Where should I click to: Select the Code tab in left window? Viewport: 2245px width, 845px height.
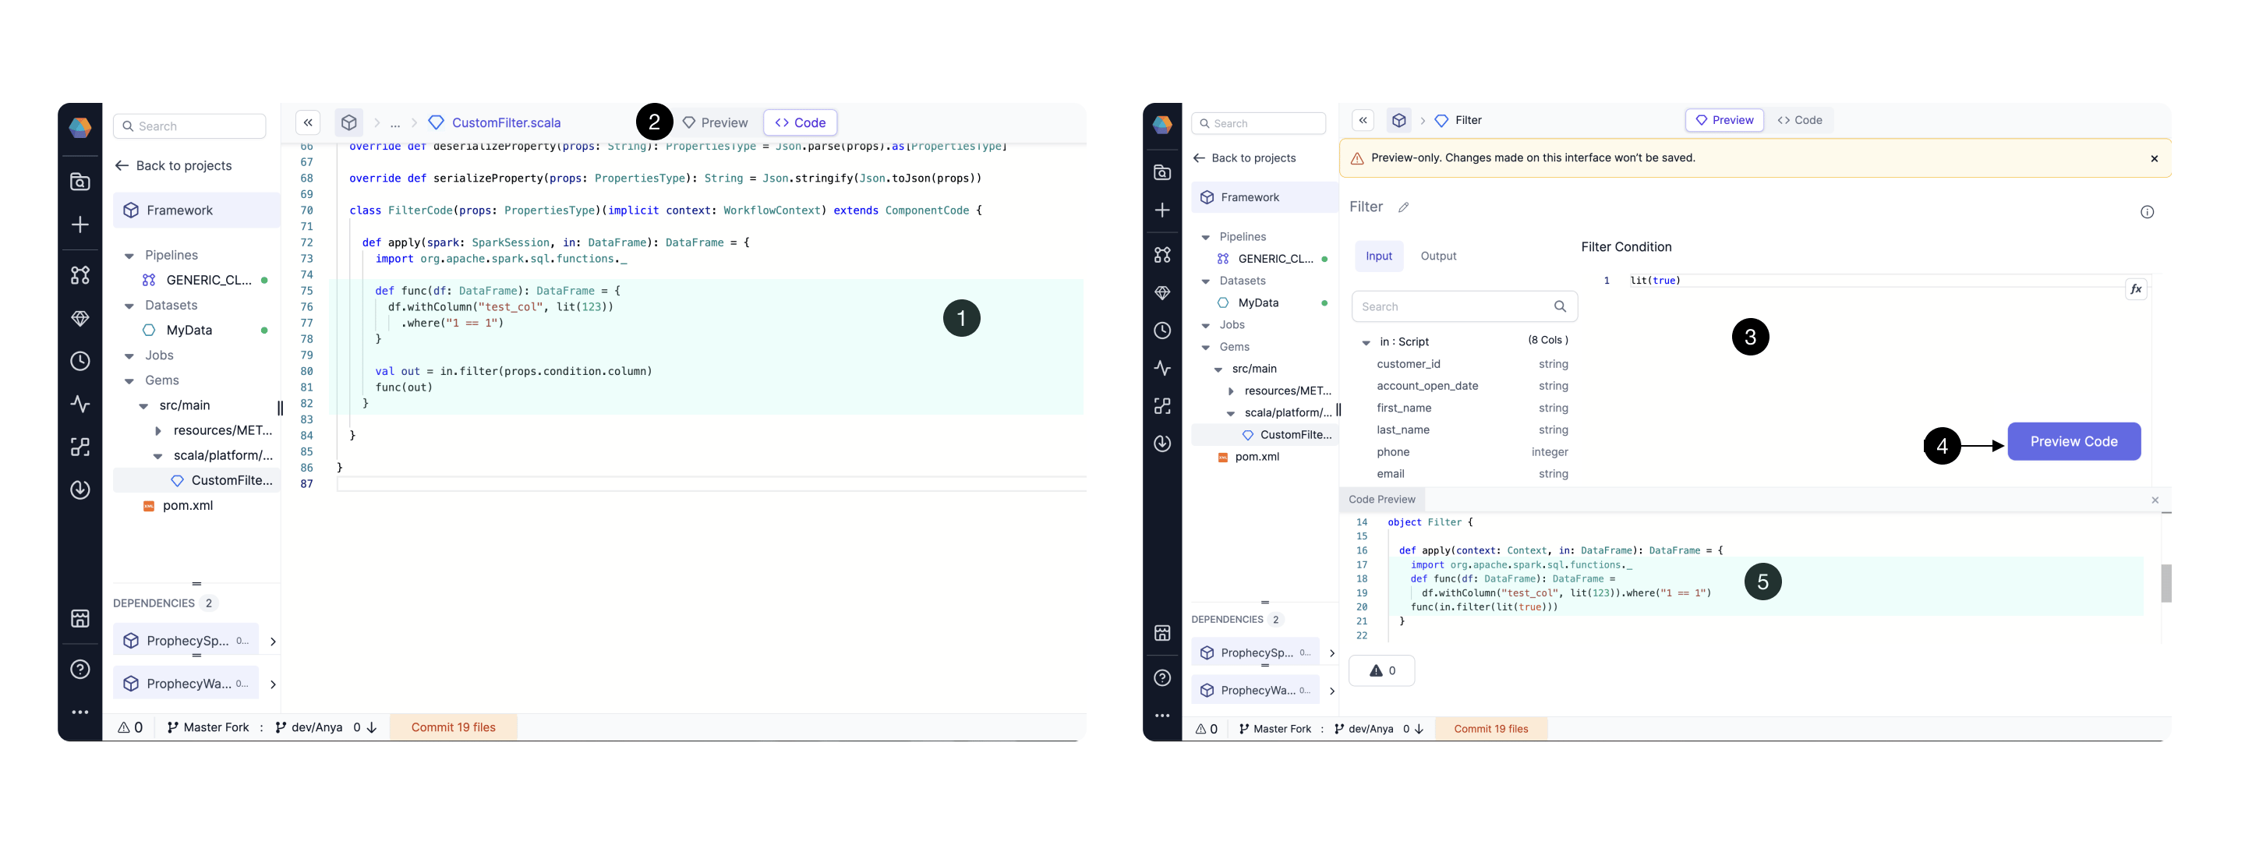(x=800, y=123)
